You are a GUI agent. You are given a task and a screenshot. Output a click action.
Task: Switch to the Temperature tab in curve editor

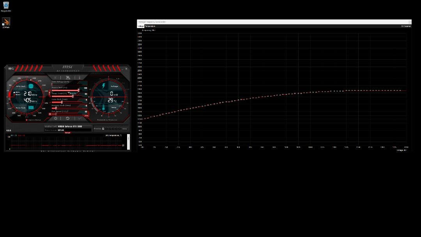coord(149,26)
